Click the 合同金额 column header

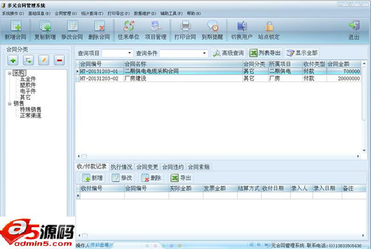pos(344,64)
